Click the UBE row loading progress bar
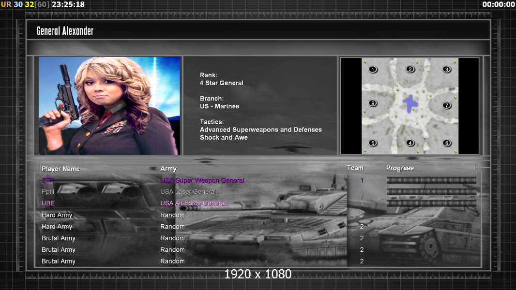Viewport: 516px width, 290px height. pyautogui.click(x=431, y=203)
